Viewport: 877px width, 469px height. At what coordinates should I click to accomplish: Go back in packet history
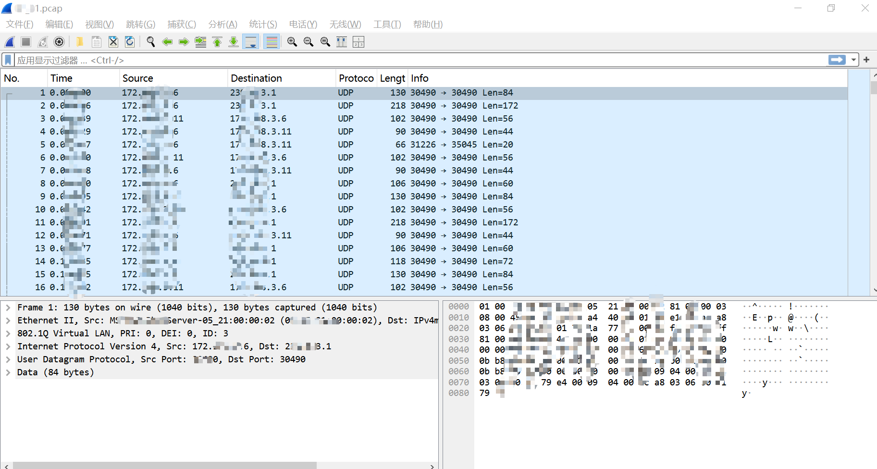(167, 42)
